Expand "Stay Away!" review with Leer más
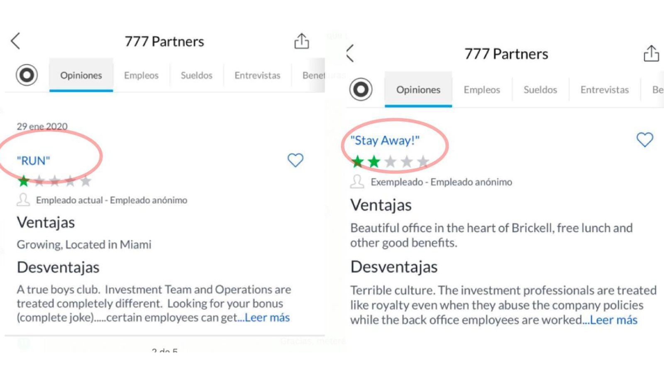This screenshot has width=664, height=374. pyautogui.click(x=613, y=320)
